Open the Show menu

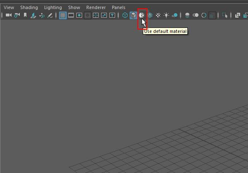click(x=74, y=7)
